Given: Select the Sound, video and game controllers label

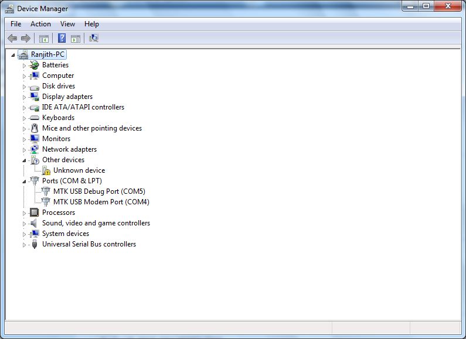Looking at the screenshot, I should click(96, 223).
